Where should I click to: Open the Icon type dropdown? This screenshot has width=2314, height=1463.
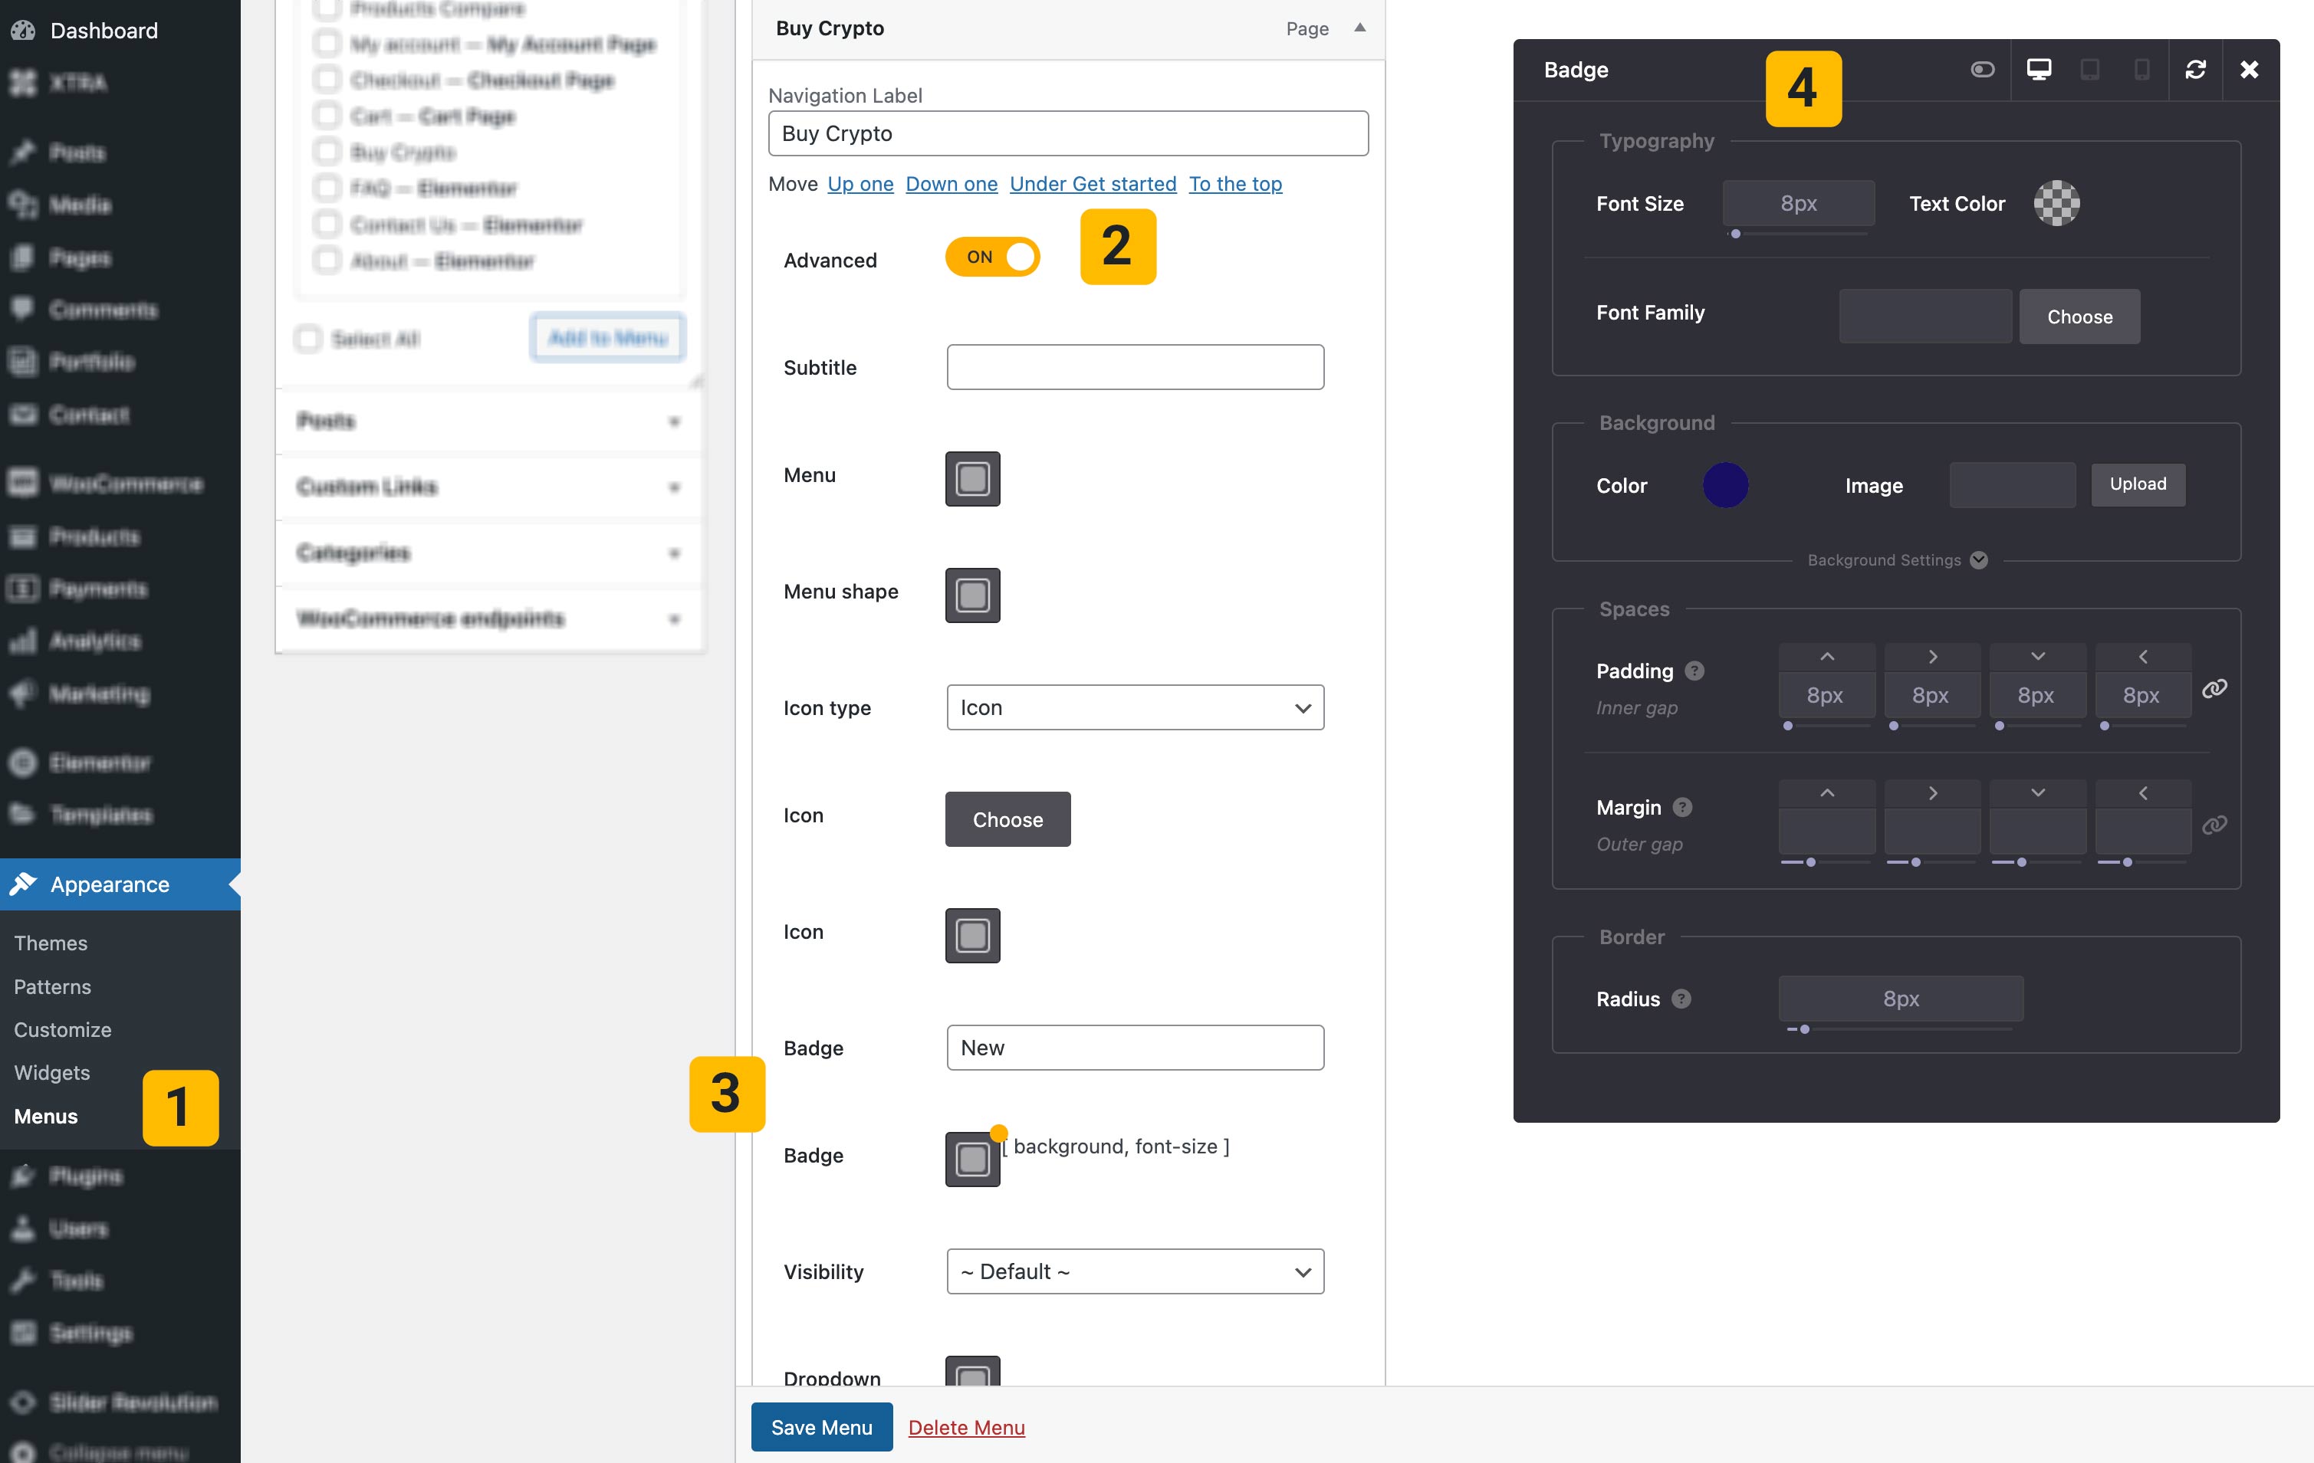[x=1135, y=708]
